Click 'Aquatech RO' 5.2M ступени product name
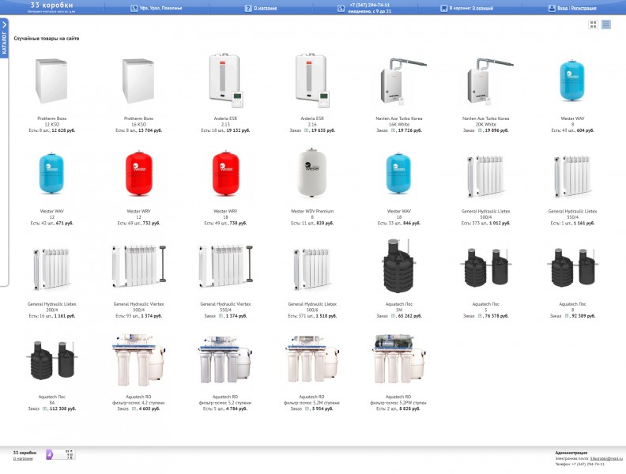Image resolution: width=626 pixels, height=474 pixels. pos(311,397)
